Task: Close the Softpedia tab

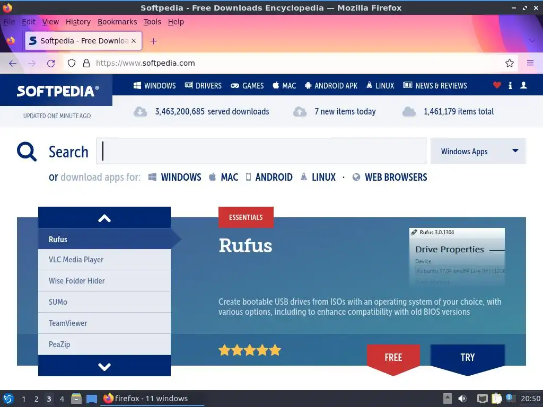Action: click(134, 41)
